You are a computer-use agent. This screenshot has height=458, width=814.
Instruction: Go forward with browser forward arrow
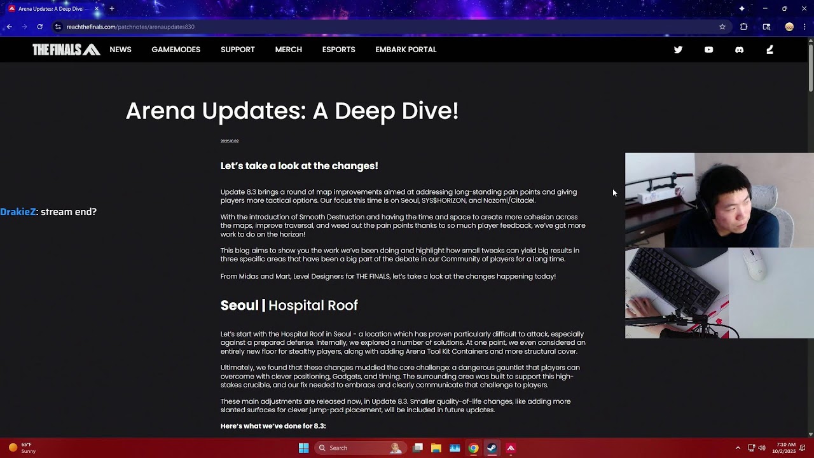point(24,27)
